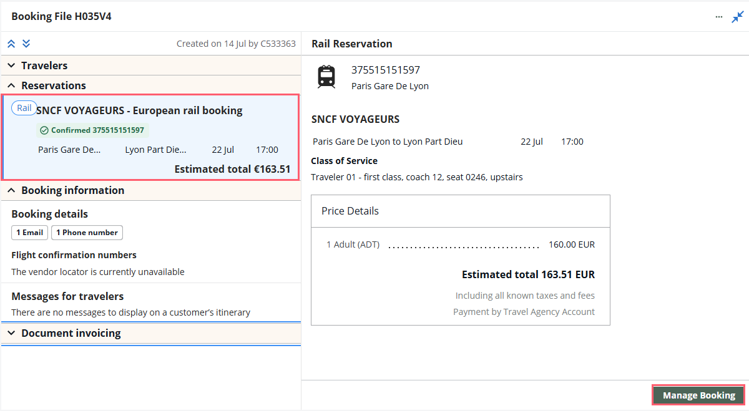Click the 1 Email chip
749x411 pixels.
30,233
